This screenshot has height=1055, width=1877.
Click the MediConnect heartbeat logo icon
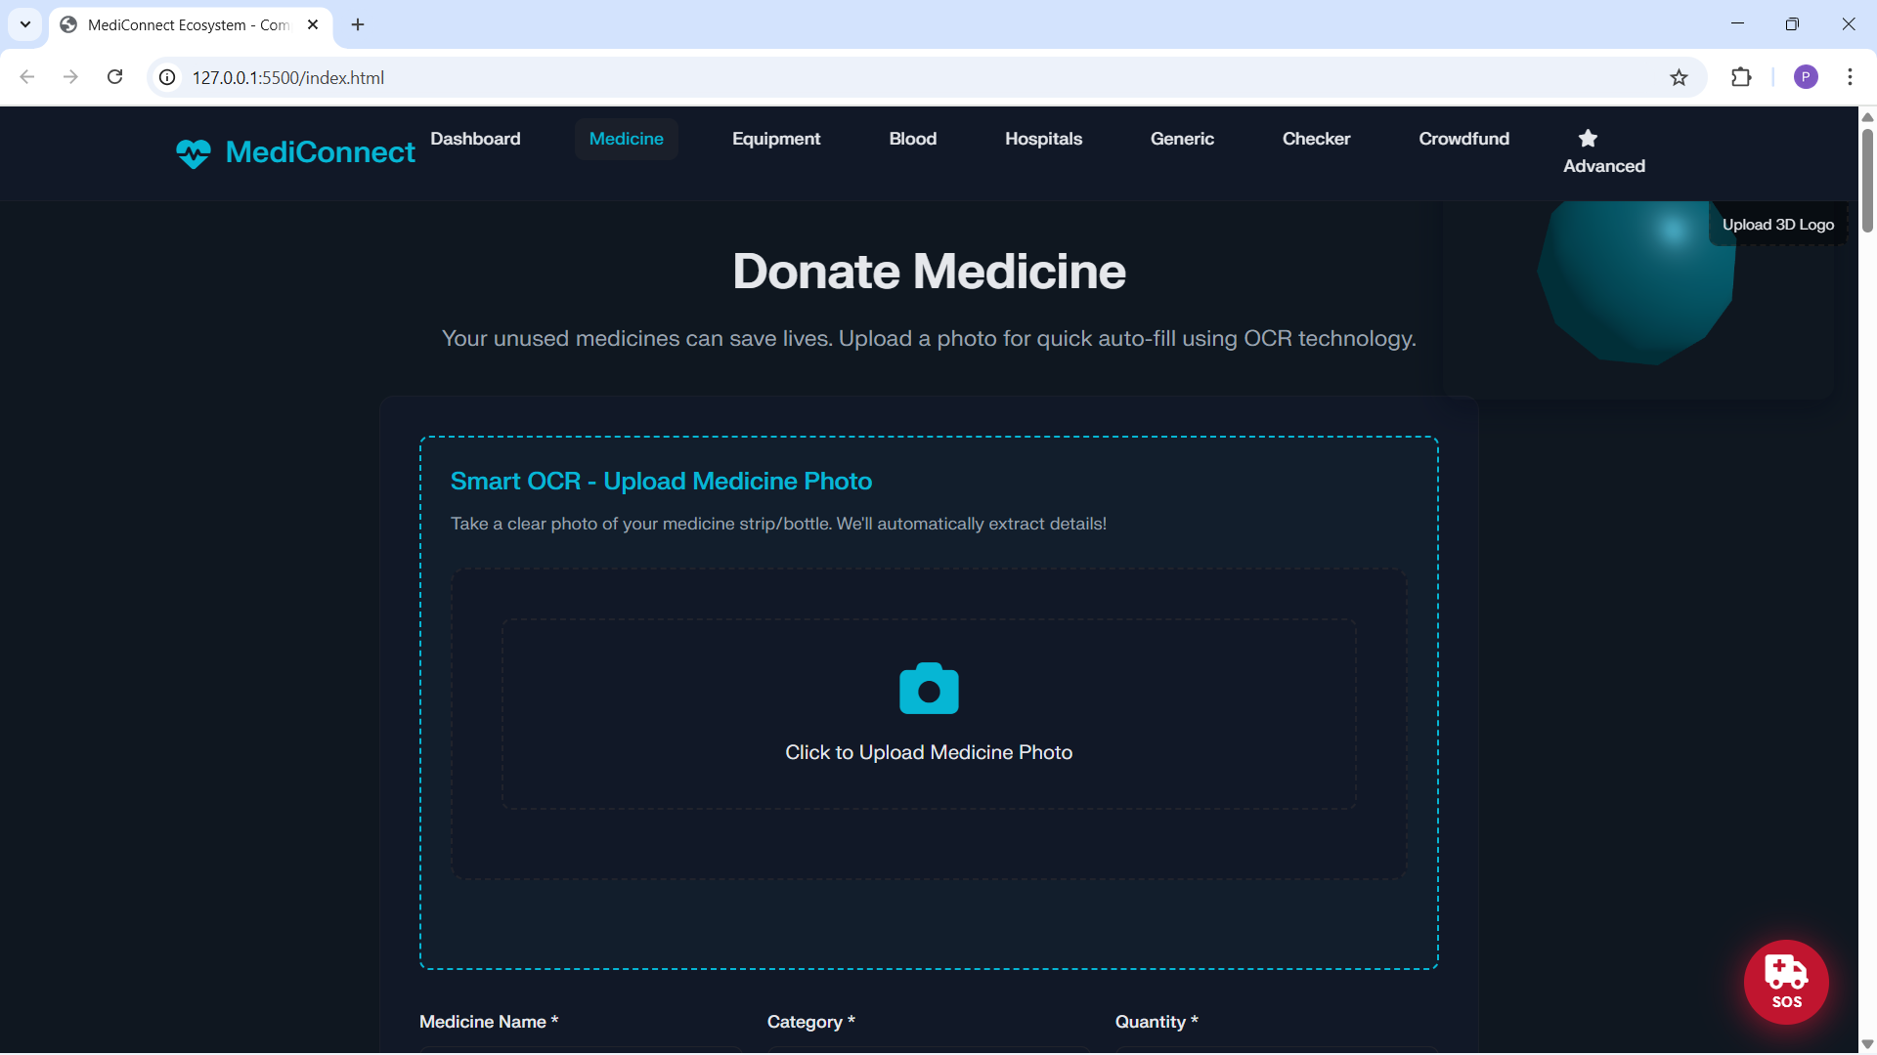coord(194,153)
